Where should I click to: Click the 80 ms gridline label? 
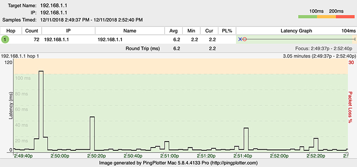click(21, 94)
